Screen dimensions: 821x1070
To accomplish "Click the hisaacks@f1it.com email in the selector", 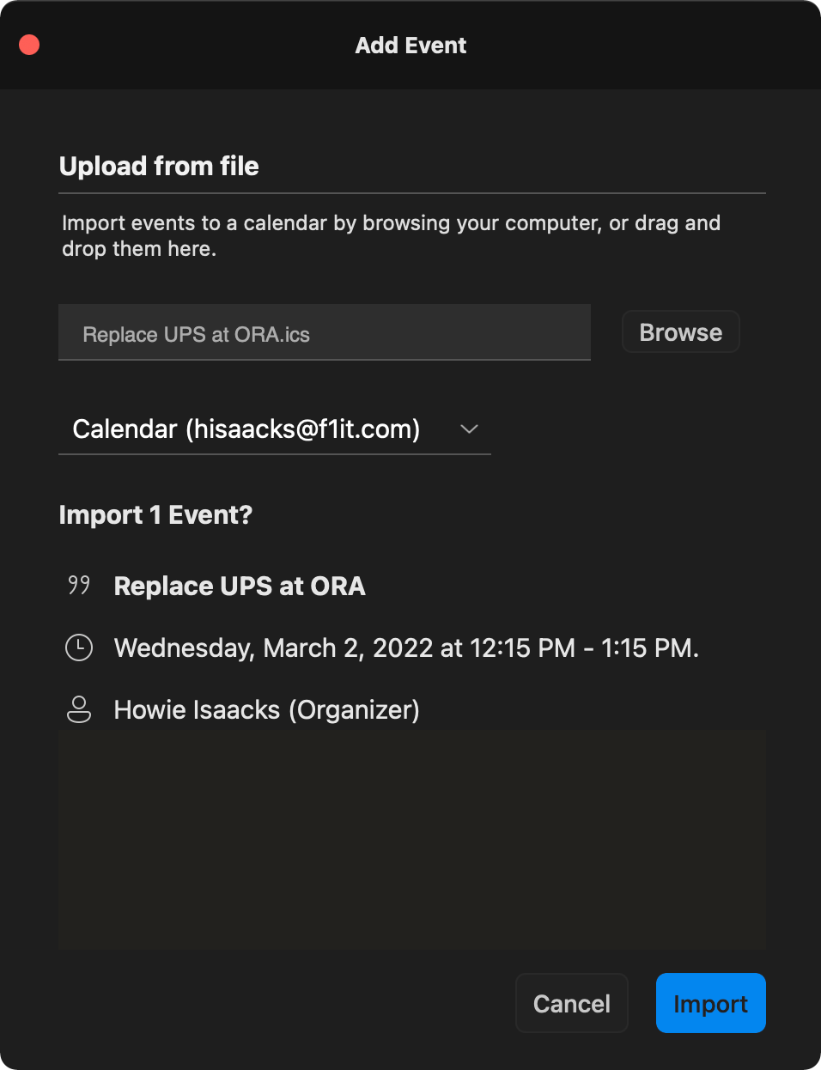I will click(x=303, y=429).
